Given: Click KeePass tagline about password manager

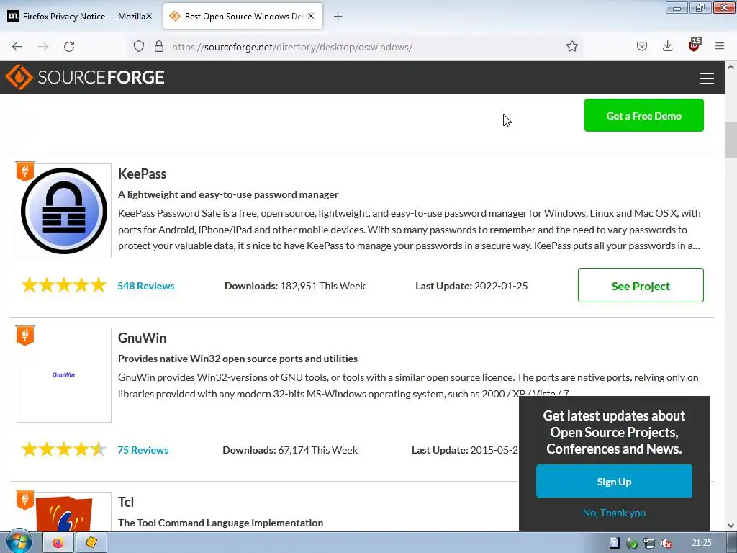Looking at the screenshot, I should click(x=228, y=194).
